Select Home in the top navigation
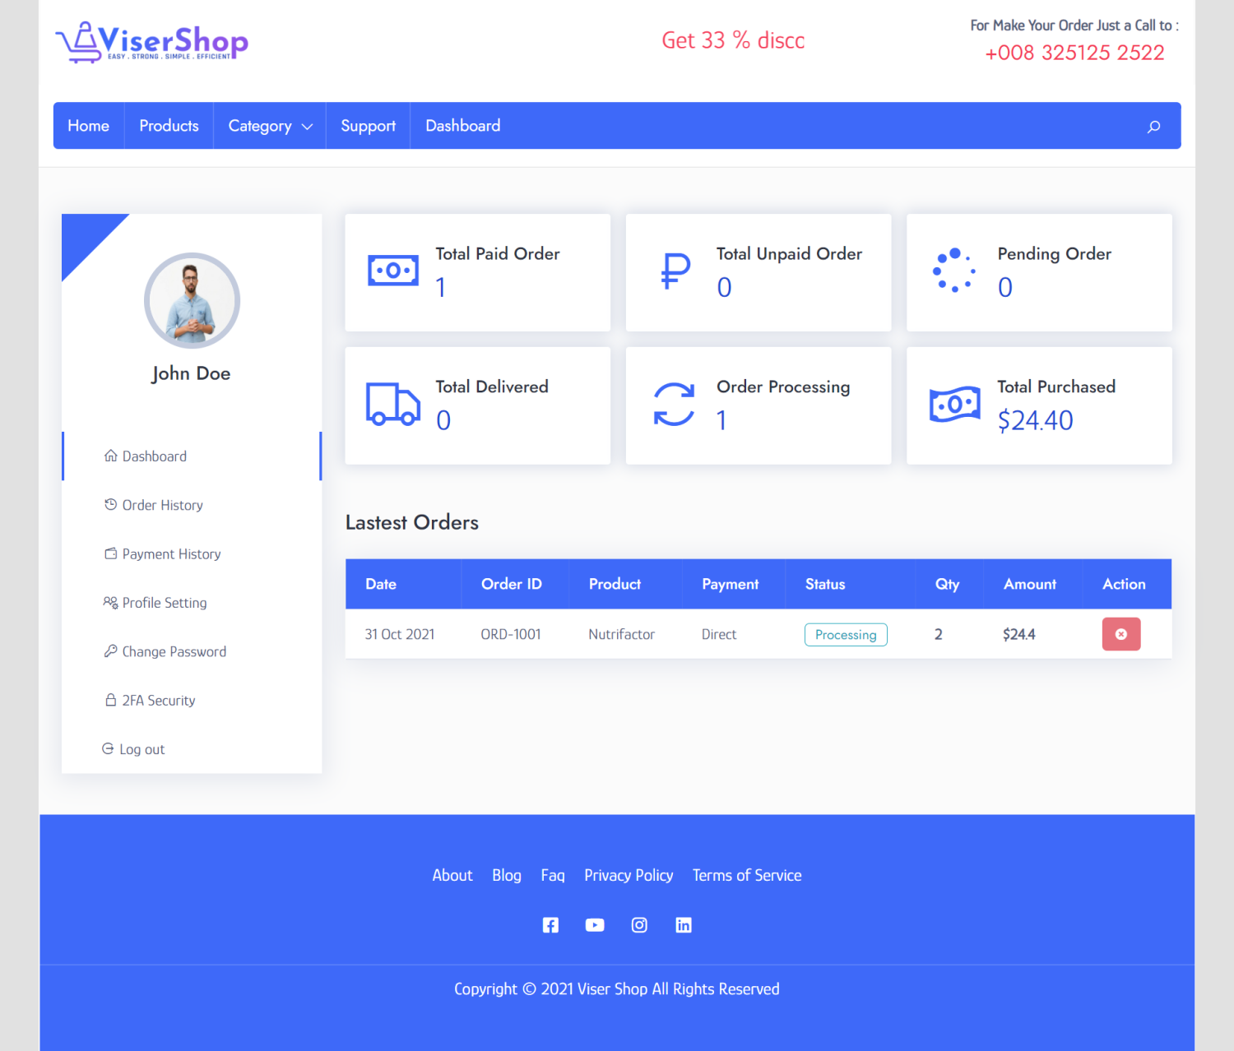Viewport: 1234px width, 1051px height. pos(88,126)
